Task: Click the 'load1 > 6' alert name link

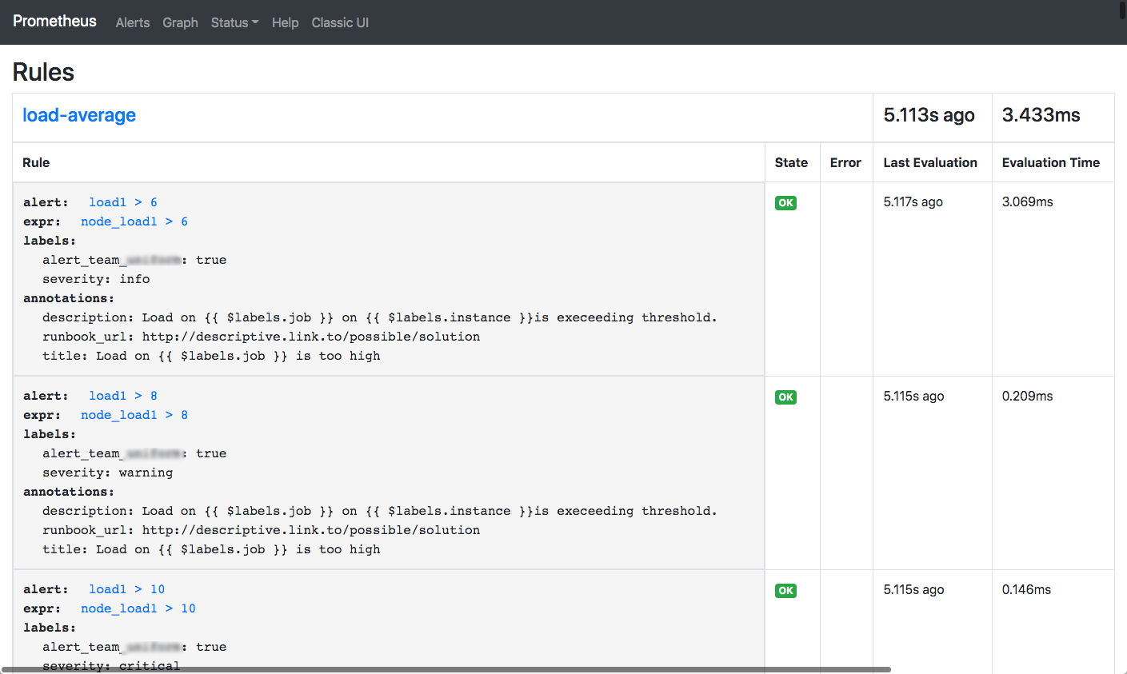Action: 123,202
